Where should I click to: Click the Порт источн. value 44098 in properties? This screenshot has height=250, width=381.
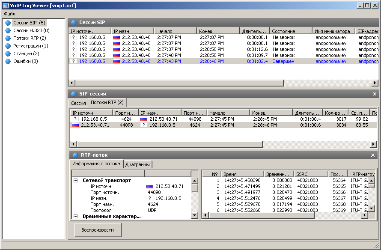coord(154,192)
